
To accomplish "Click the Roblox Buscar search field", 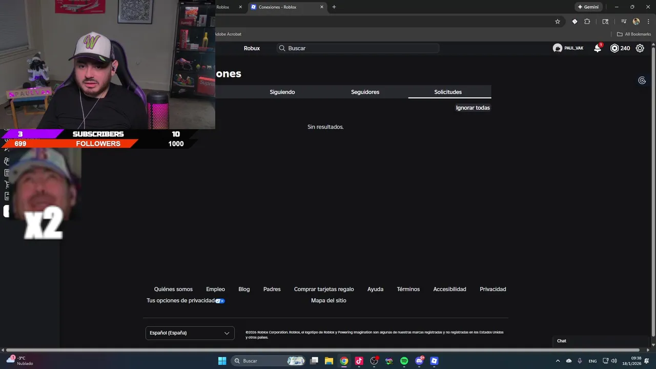I will [358, 48].
